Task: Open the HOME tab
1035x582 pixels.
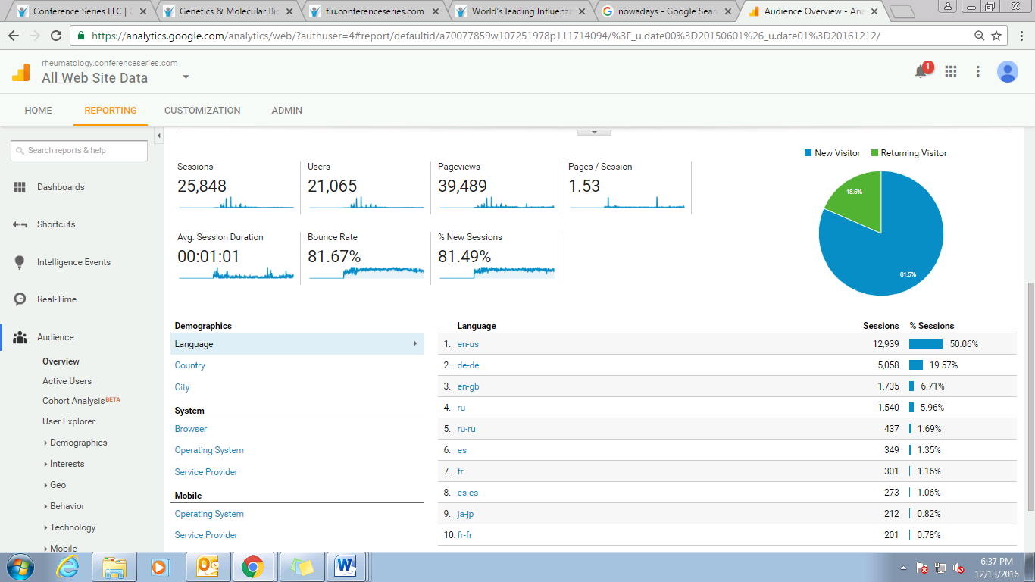Action: coord(38,111)
